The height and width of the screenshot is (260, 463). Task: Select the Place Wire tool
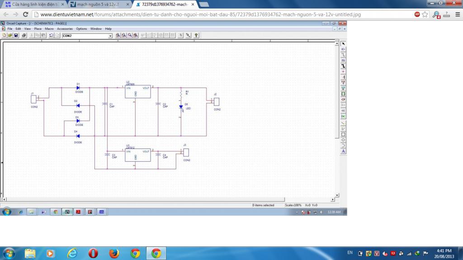(343, 55)
